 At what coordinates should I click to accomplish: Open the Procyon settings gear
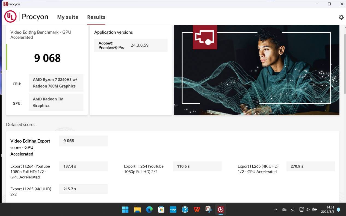pyautogui.click(x=341, y=17)
